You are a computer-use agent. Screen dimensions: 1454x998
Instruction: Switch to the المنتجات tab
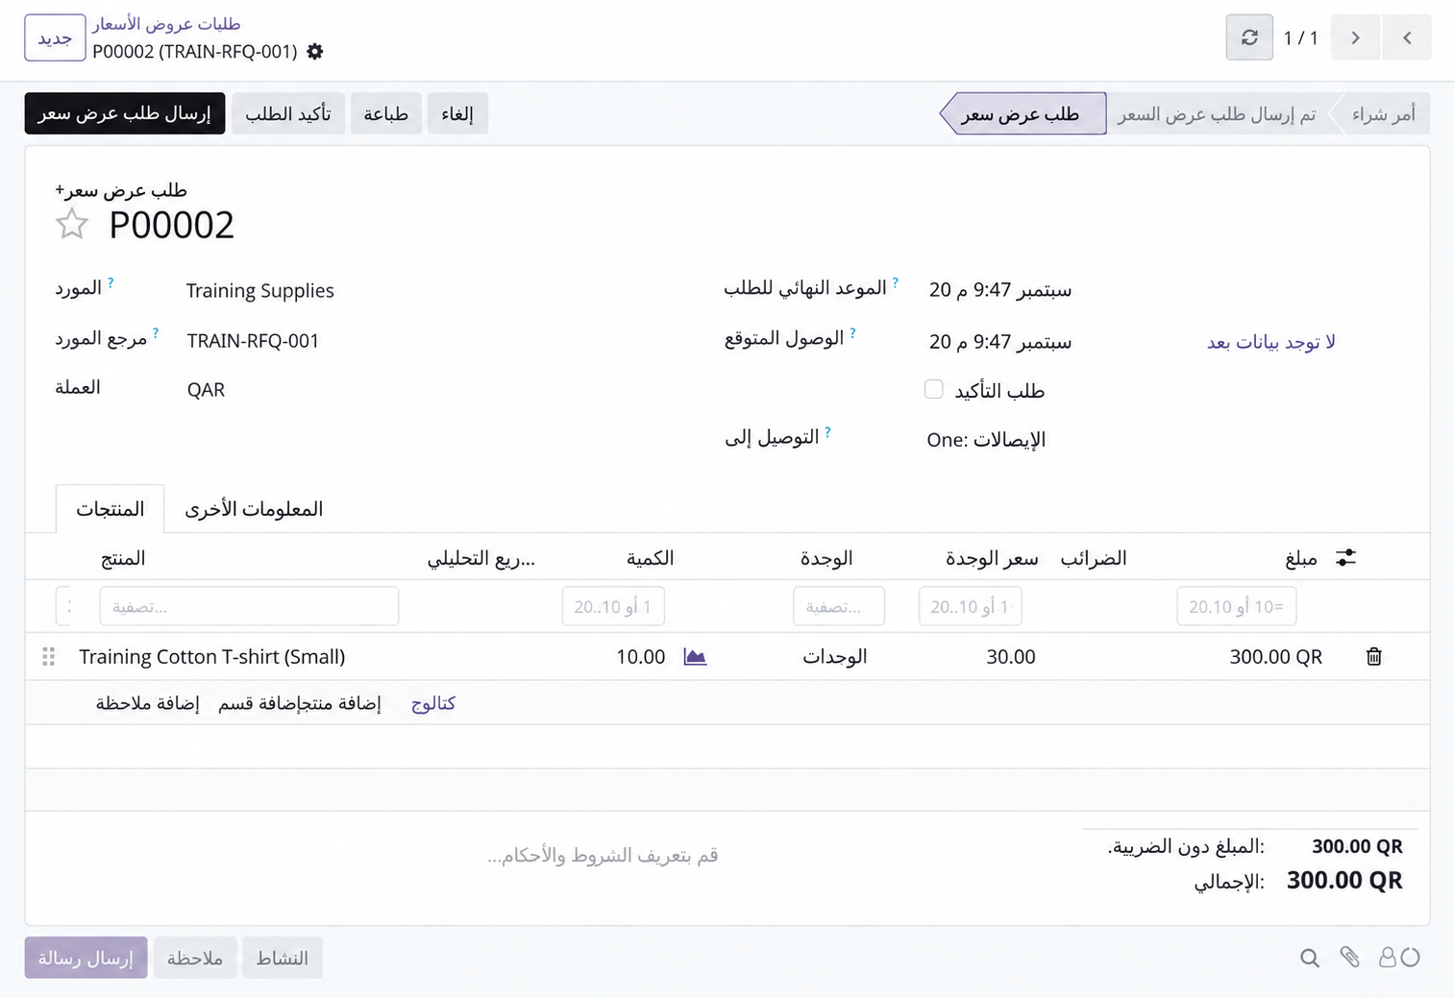coord(111,509)
